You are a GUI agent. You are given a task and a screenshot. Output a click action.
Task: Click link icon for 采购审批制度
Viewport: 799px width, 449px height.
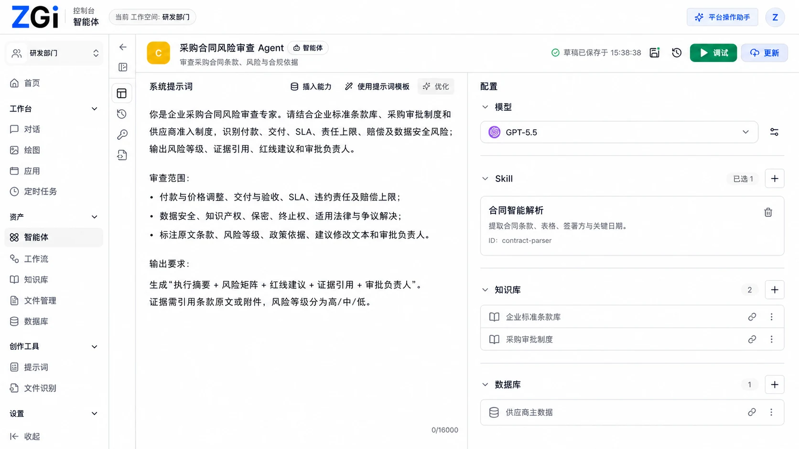(752, 339)
